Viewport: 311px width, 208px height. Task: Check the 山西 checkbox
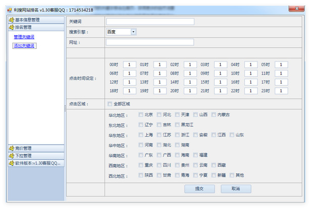tap(195, 115)
